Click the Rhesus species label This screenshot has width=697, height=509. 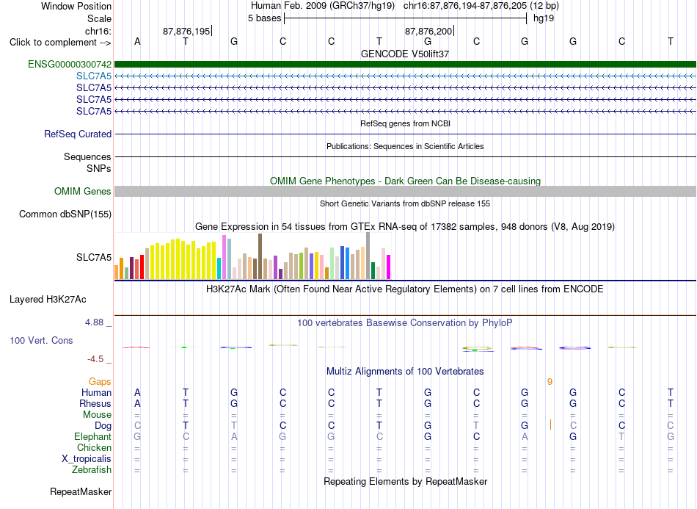pos(95,403)
